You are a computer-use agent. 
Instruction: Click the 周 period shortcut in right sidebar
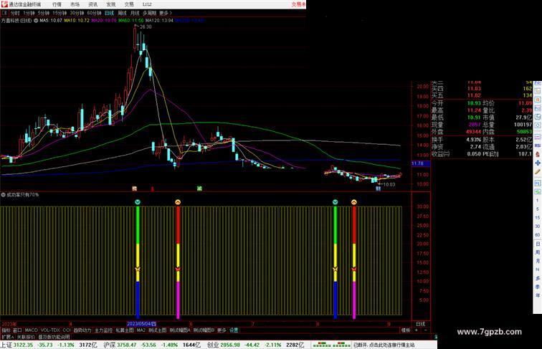tap(538, 252)
